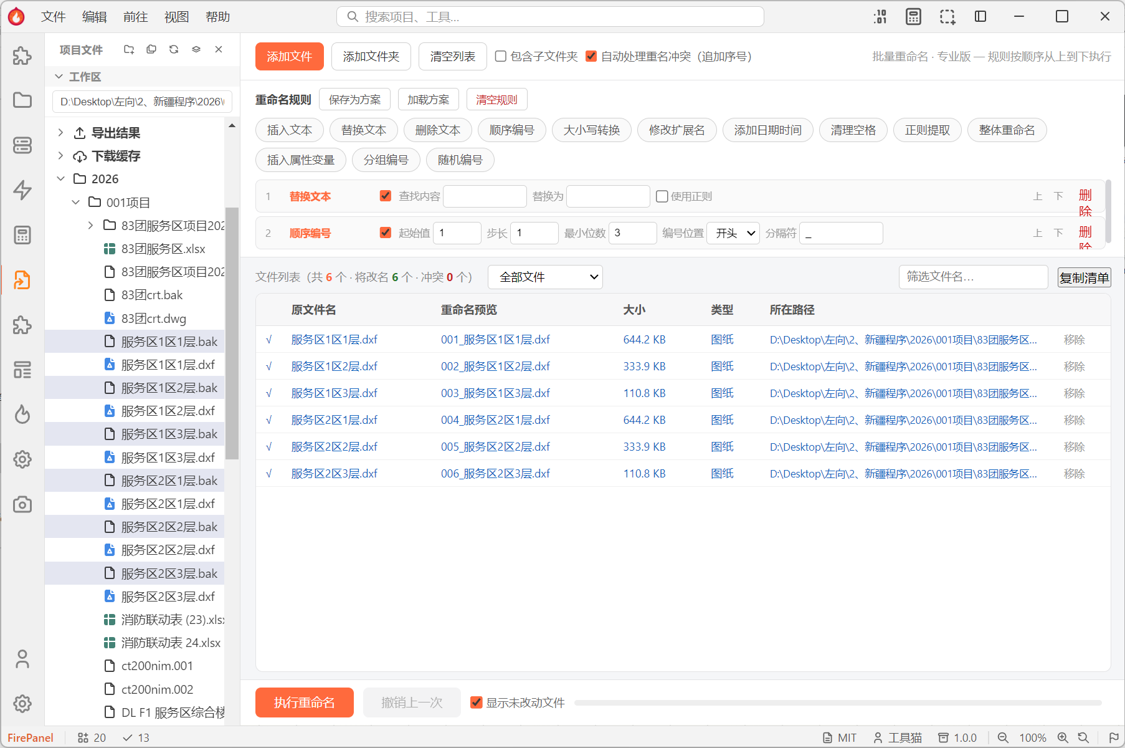The width and height of the screenshot is (1125, 748).
Task: Click the 筛选文件名 filter field
Action: click(974, 277)
